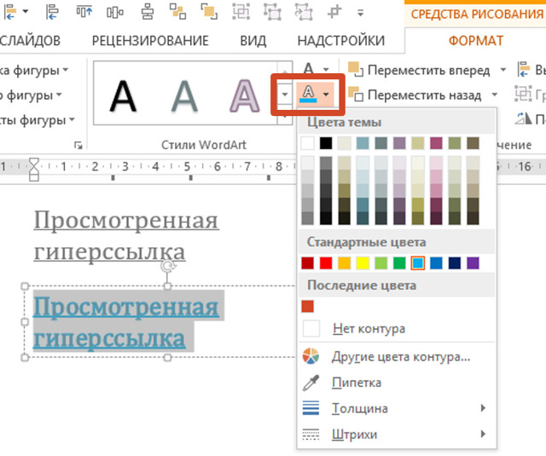546x456 pixels.
Task: Click the crosshair icon in quick toolbar
Action: coord(334,12)
